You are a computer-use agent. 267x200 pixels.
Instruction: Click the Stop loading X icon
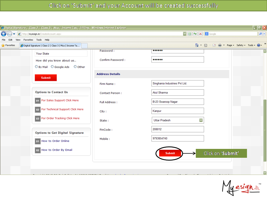200,34
